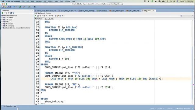The height and width of the screenshot is (110, 195).
Task: Click the Clear eraser icon in worksheet toolbar
Action: tap(58, 16)
